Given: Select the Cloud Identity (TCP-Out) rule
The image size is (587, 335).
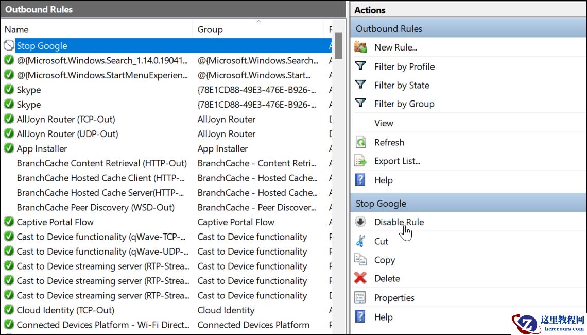Looking at the screenshot, I should pyautogui.click(x=65, y=310).
